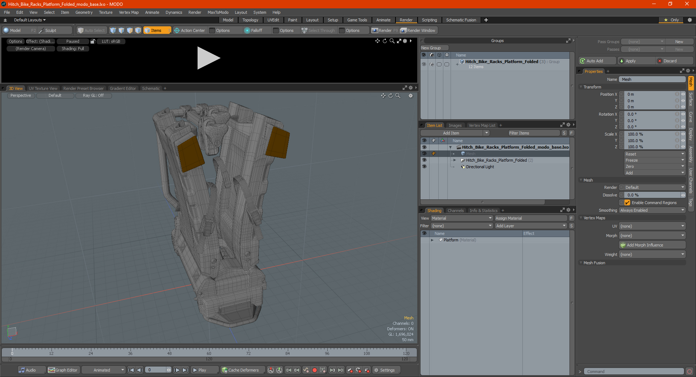696x377 pixels.
Task: Toggle Enable Command Regions checkbox
Action: [627, 203]
